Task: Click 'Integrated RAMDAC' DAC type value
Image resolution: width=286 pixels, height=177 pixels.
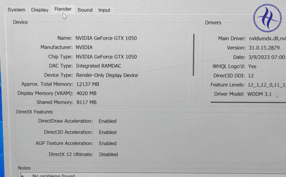Action: tap(99, 66)
